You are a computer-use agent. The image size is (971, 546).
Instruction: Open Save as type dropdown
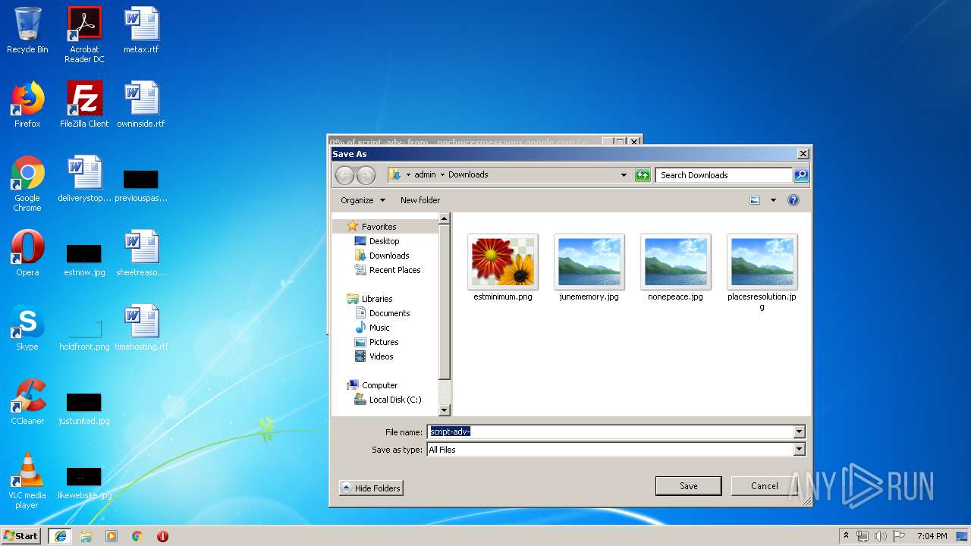coord(799,450)
